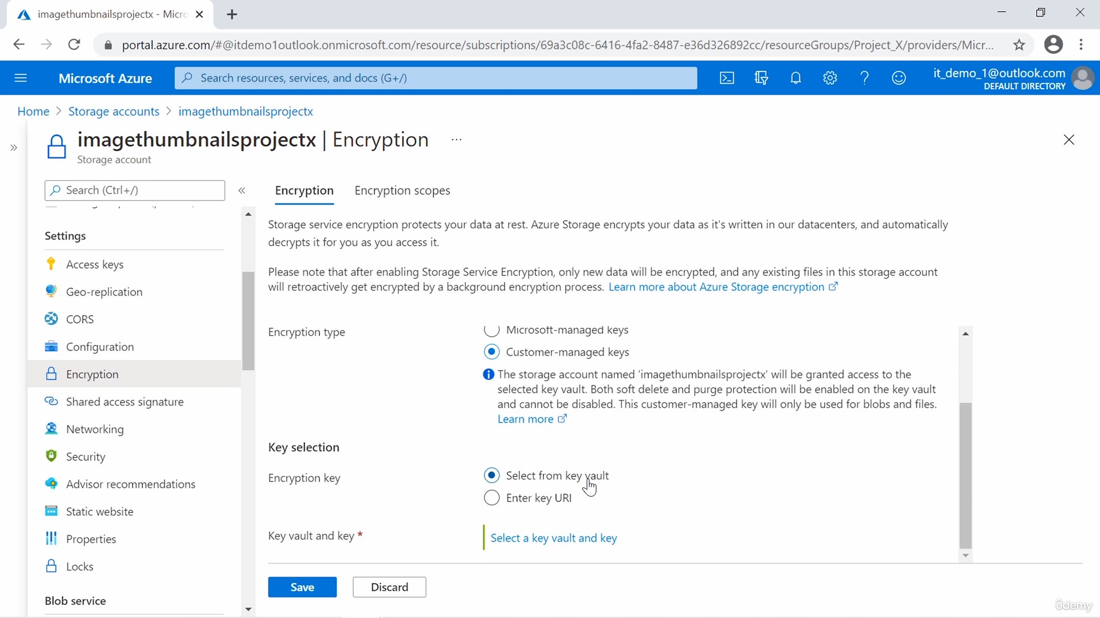Collapse the resource menu with double chevron
1100x618 pixels.
pos(242,191)
